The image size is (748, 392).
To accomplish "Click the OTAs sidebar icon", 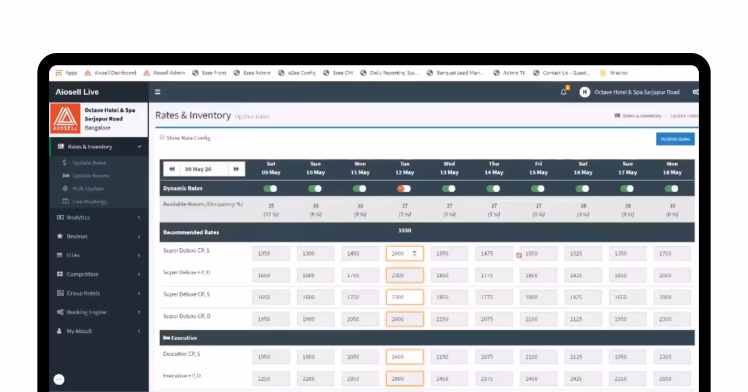I will tap(60, 255).
